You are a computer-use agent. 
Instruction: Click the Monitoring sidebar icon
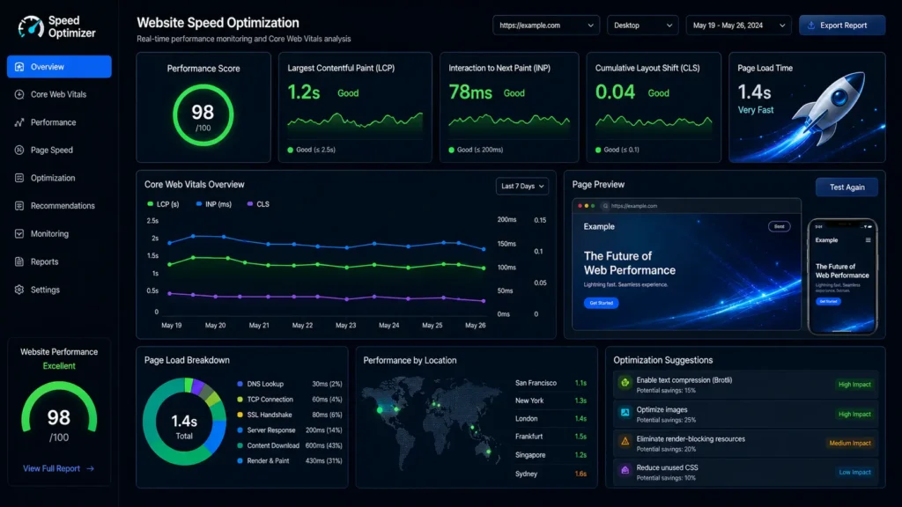pos(19,234)
